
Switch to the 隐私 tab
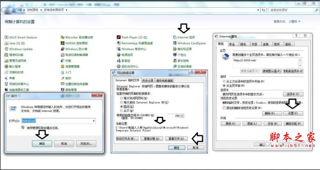243,44
